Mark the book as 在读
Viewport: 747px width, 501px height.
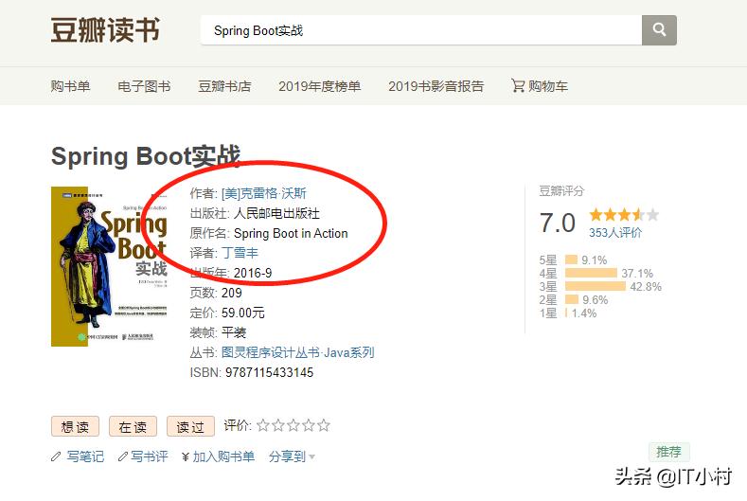(133, 426)
